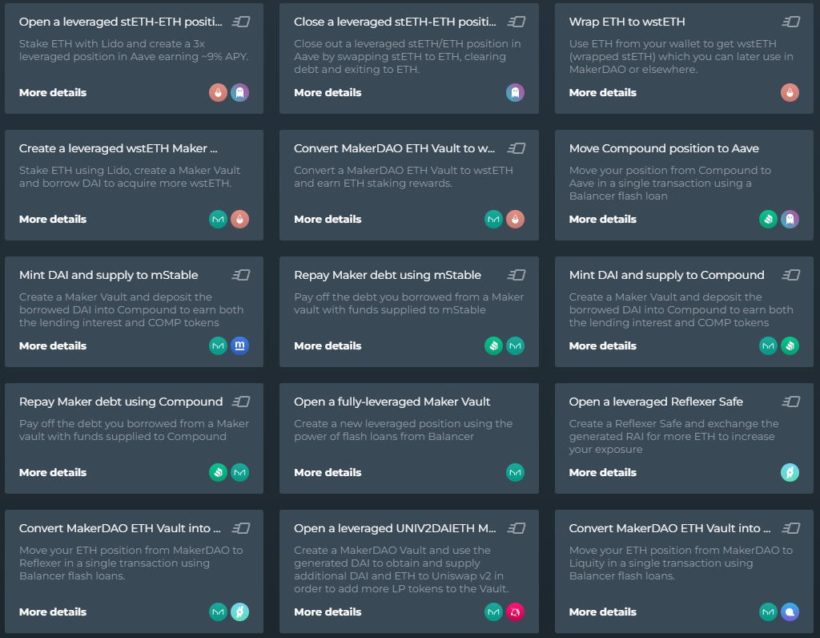Click Aave ghost icon on Close leveraged stETH-ETH card

click(515, 93)
